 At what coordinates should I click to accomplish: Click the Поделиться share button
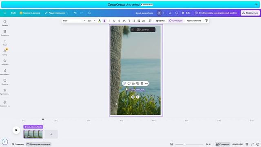(250, 13)
